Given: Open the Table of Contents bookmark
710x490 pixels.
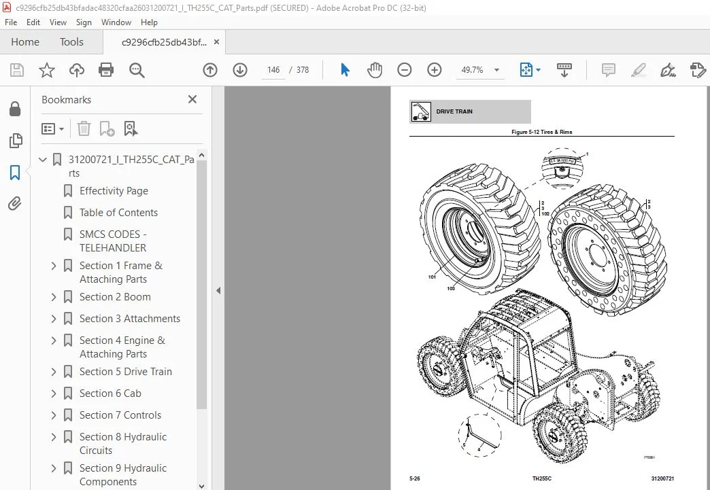Looking at the screenshot, I should (118, 213).
